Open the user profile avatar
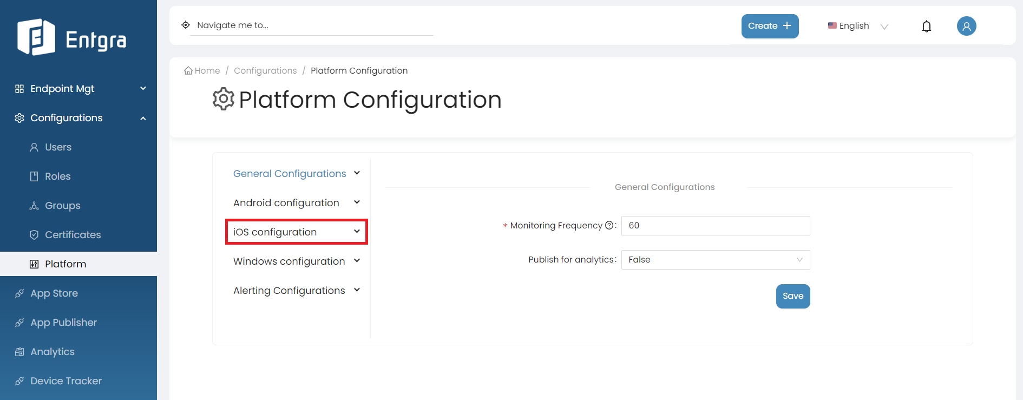This screenshot has height=400, width=1023. pos(966,26)
